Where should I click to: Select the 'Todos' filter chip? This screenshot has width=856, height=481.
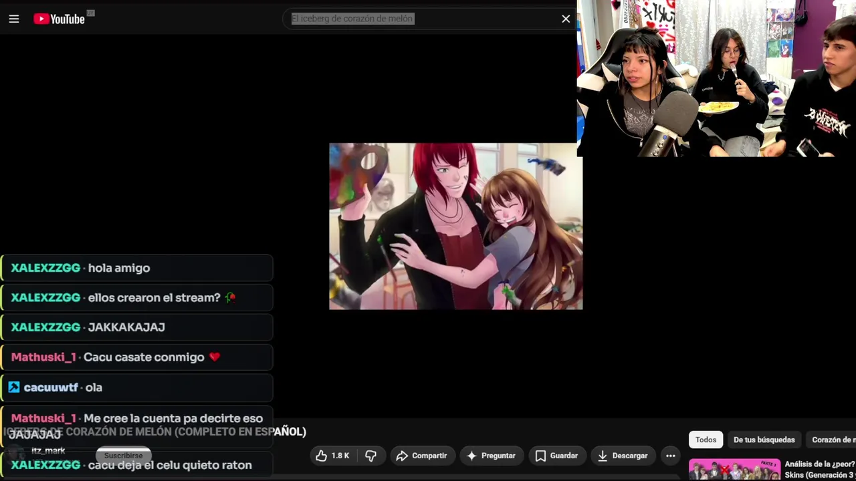[706, 440]
